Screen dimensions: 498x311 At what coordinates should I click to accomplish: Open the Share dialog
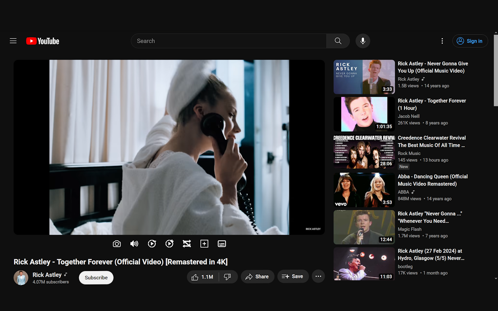tap(257, 276)
